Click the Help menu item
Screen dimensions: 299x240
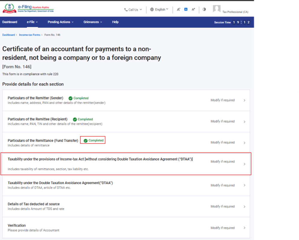point(115,22)
